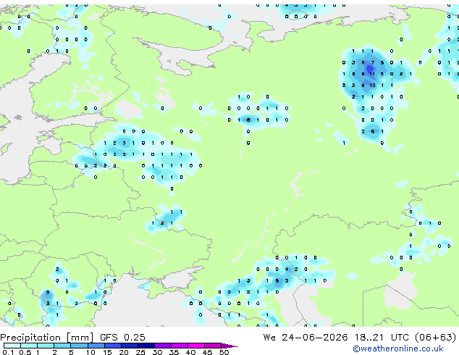Pick the 30–35 mm purple legend swatch
459x355 pixels.
[163, 346]
